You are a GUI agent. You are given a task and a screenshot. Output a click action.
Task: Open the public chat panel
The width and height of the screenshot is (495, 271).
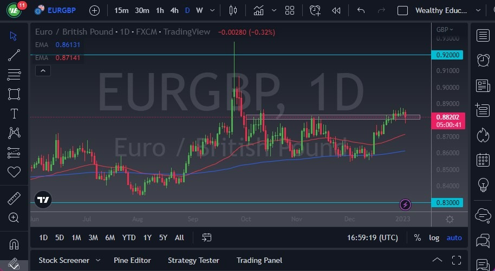click(483, 216)
